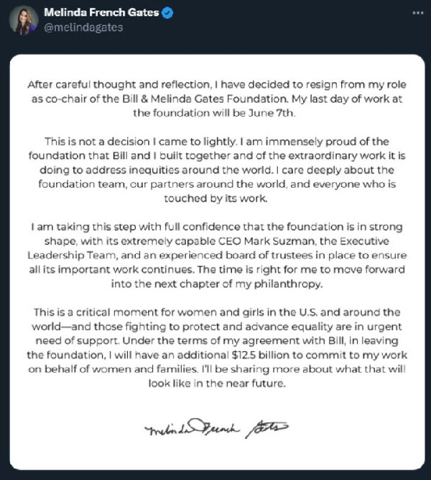
Task: Open Melinda French Gates' profile avatar
Action: point(24,21)
